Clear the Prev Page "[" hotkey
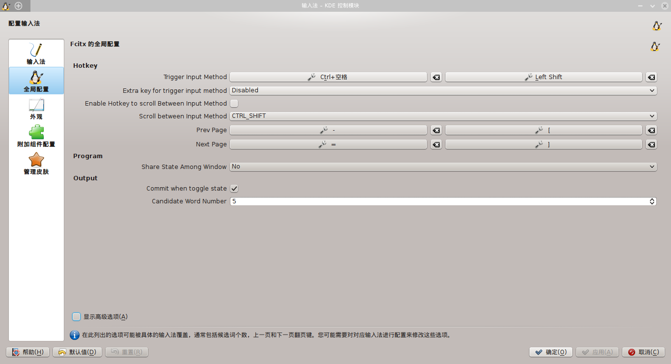Image resolution: width=671 pixels, height=364 pixels. pos(651,130)
